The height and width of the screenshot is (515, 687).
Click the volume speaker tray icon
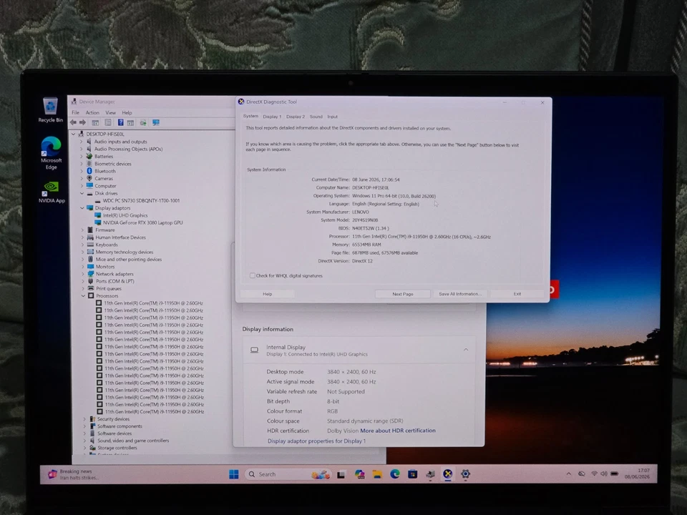[604, 474]
